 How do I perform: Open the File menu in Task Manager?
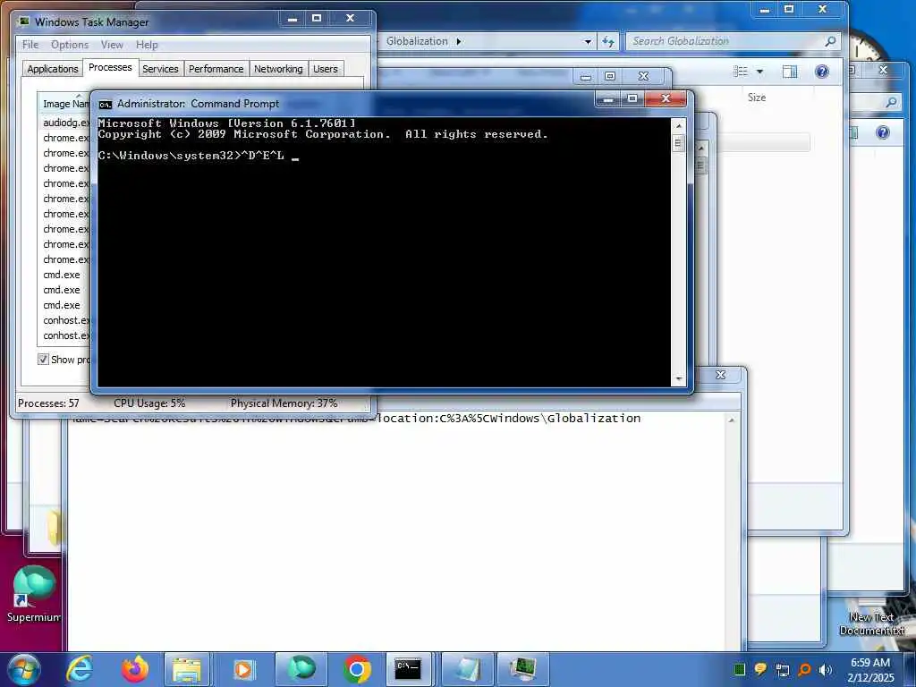30,45
